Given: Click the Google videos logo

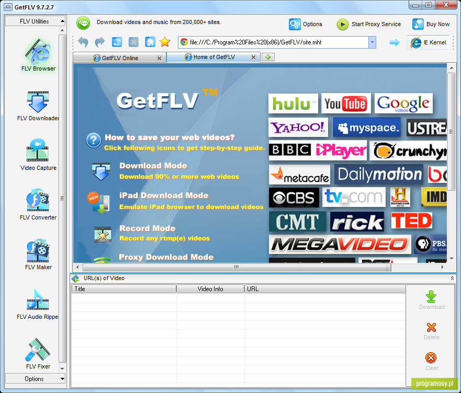Looking at the screenshot, I should click(x=403, y=103).
